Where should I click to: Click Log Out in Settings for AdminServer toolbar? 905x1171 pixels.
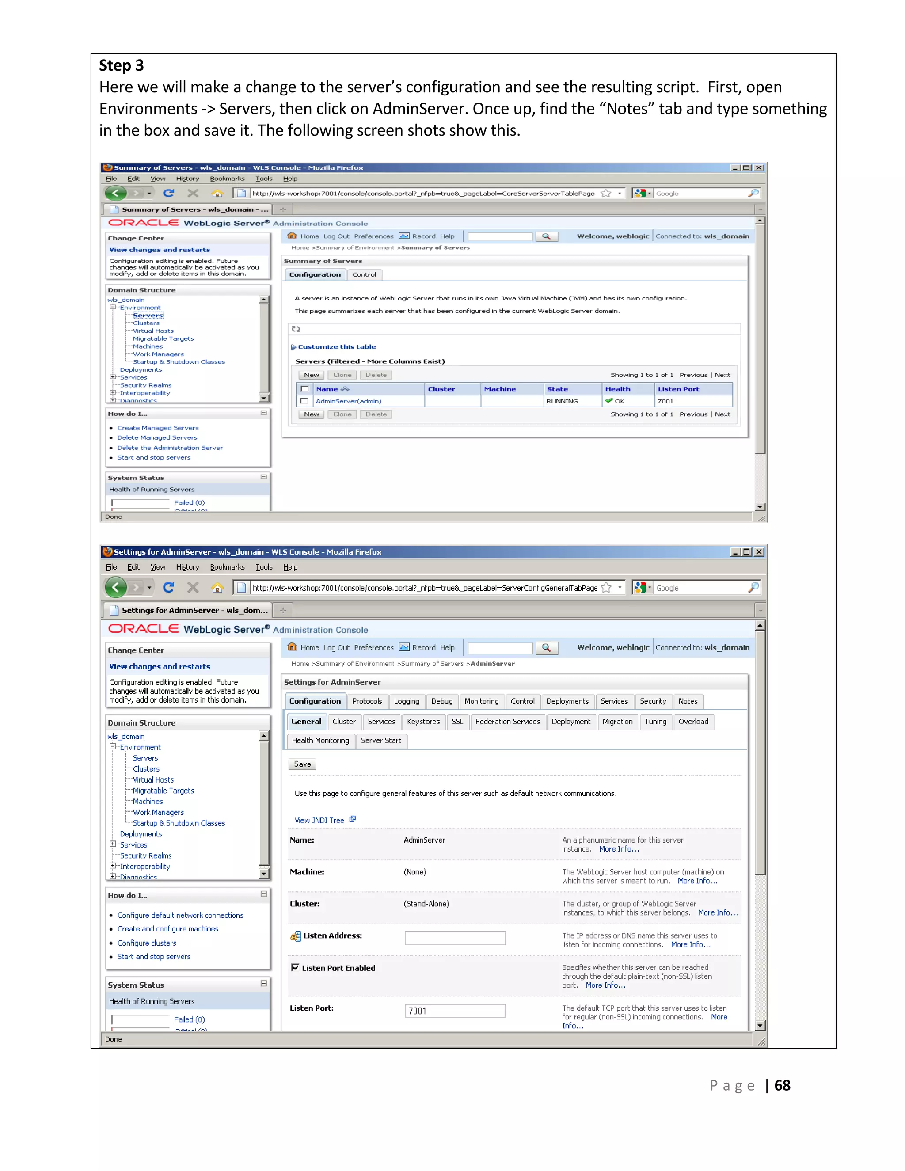(336, 648)
